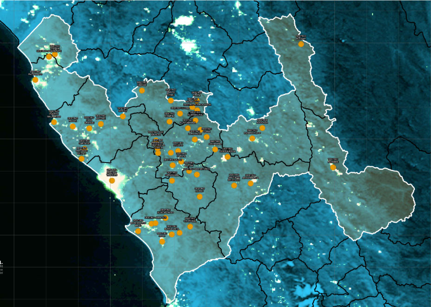Click the Destino Cascas orange marker
This screenshot has width=431, height=307.
coord(142,91)
